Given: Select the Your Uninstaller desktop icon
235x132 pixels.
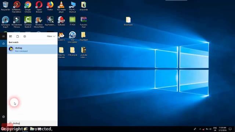Looking at the screenshot, I should [72, 37].
